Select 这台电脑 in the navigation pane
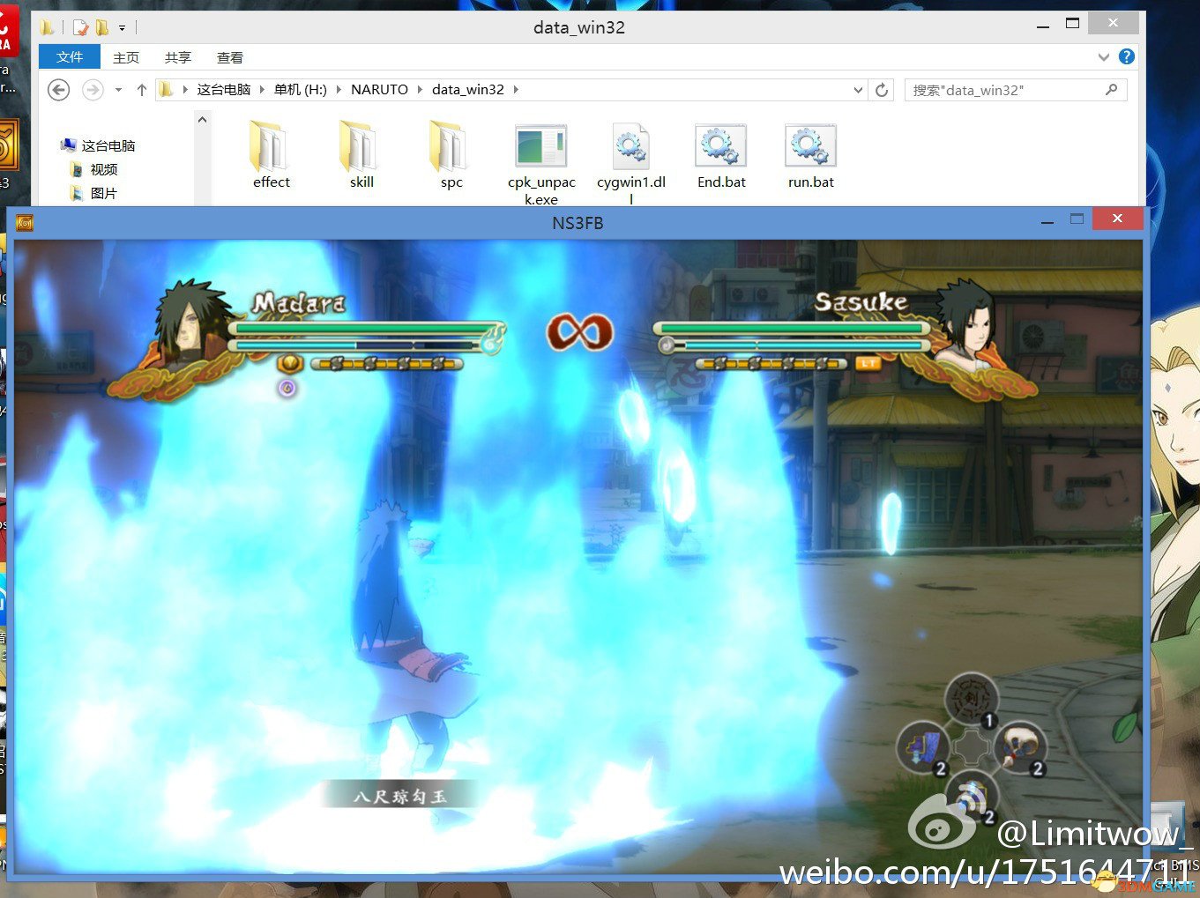Screen dimensions: 1200x898 108,145
